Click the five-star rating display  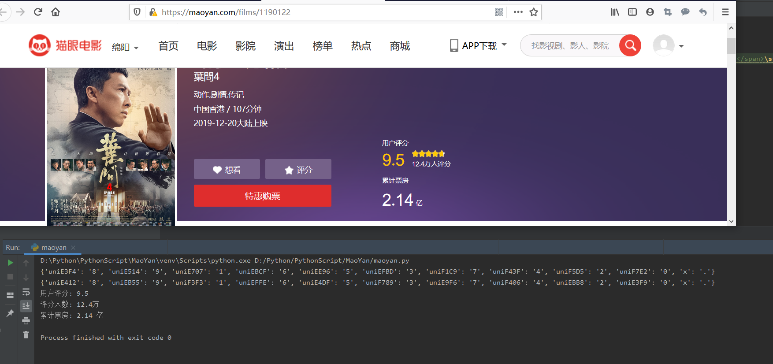coord(428,154)
